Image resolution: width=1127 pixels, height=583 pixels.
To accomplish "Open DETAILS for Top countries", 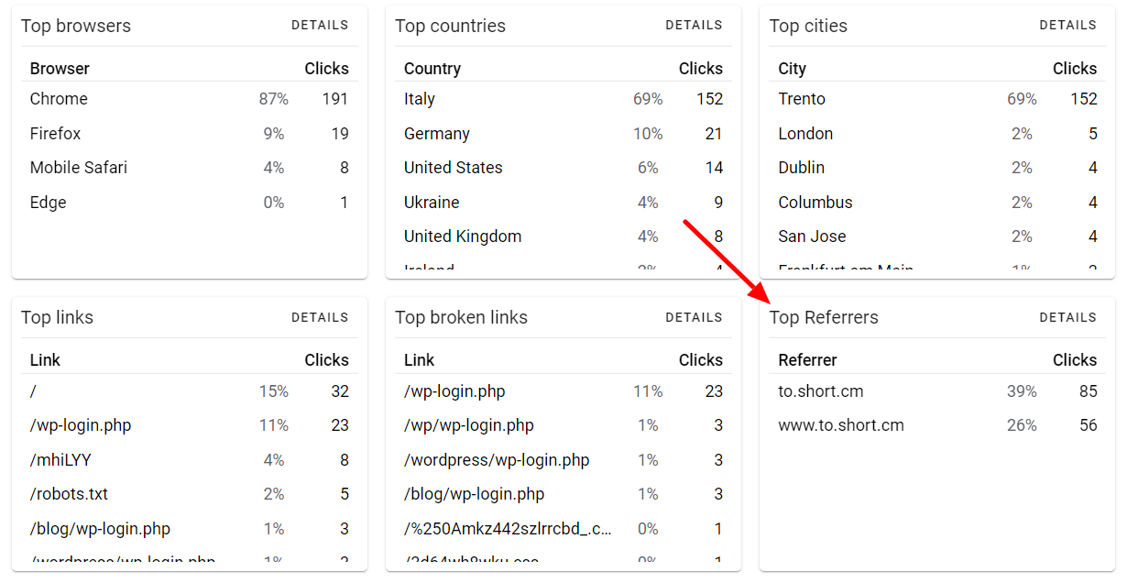I will (x=694, y=25).
